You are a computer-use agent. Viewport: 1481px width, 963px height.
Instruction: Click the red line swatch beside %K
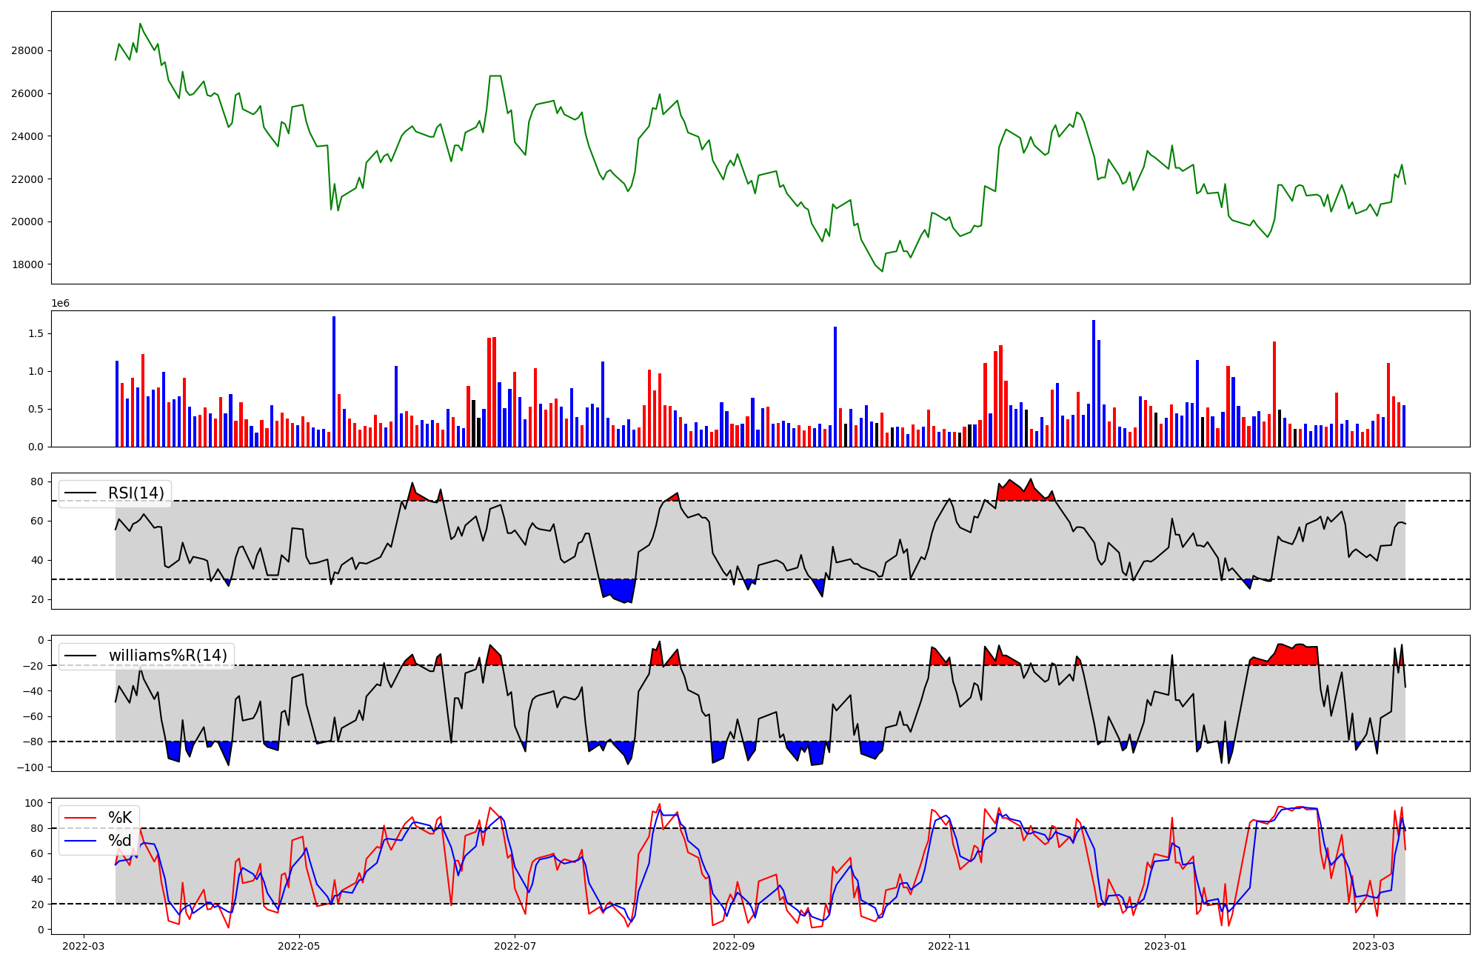[81, 818]
